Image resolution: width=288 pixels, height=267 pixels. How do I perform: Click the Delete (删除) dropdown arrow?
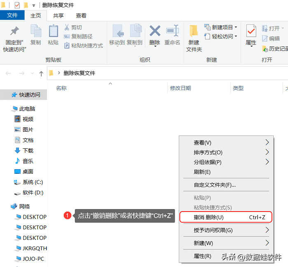click(x=155, y=46)
